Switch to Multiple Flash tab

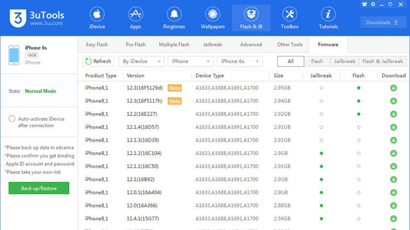coord(174,44)
